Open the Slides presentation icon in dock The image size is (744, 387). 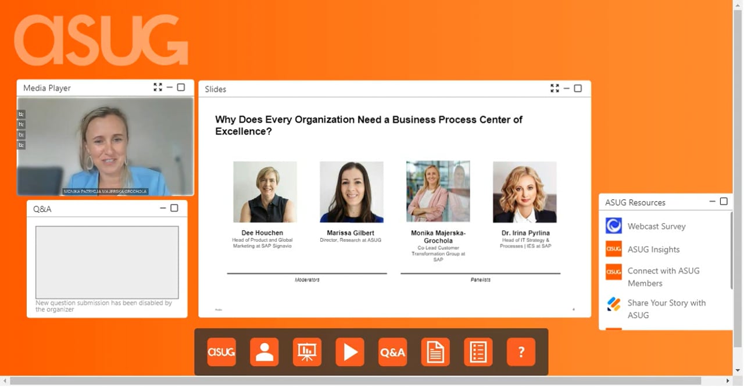pos(307,352)
